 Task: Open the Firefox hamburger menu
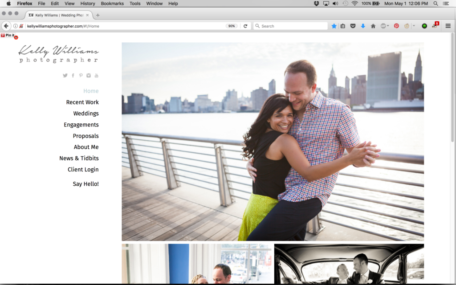(448, 26)
